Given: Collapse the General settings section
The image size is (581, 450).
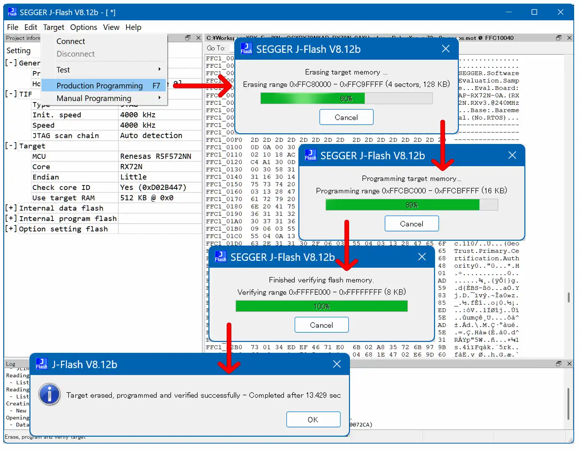Looking at the screenshot, I should pyautogui.click(x=11, y=63).
